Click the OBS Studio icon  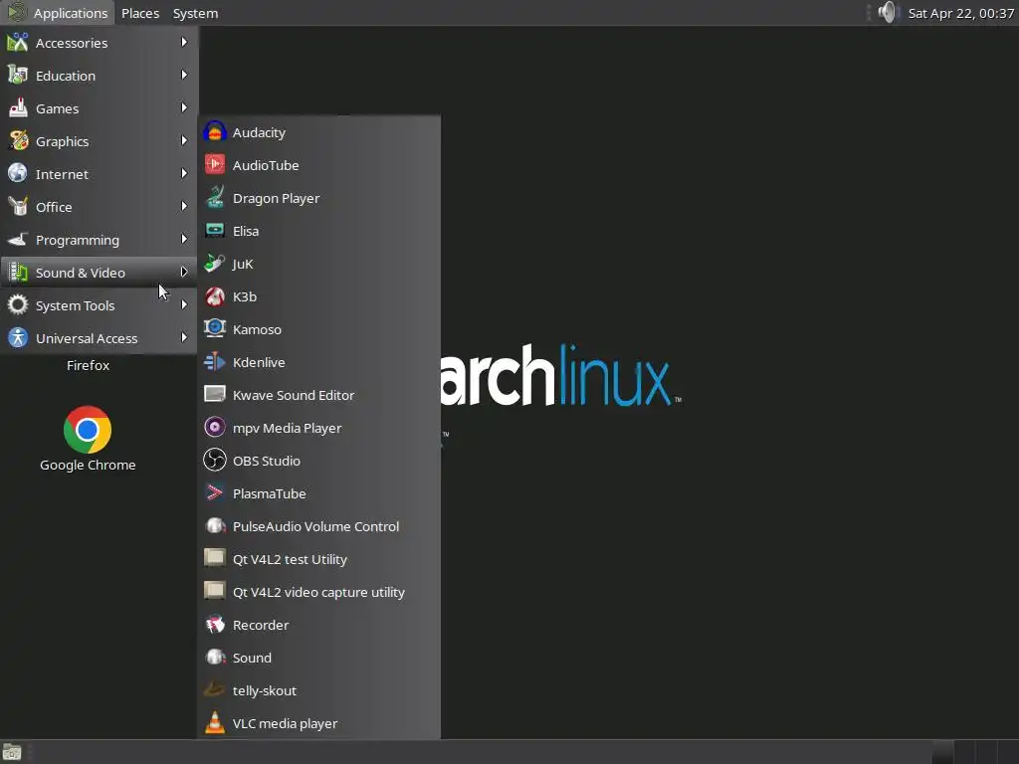215,460
